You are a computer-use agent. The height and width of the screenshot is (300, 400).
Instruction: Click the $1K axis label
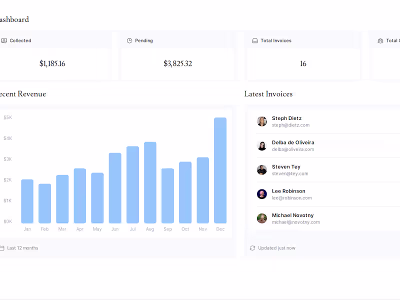pos(8,201)
